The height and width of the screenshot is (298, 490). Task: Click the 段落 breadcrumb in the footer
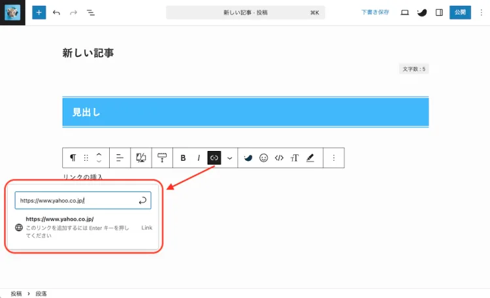click(x=41, y=293)
